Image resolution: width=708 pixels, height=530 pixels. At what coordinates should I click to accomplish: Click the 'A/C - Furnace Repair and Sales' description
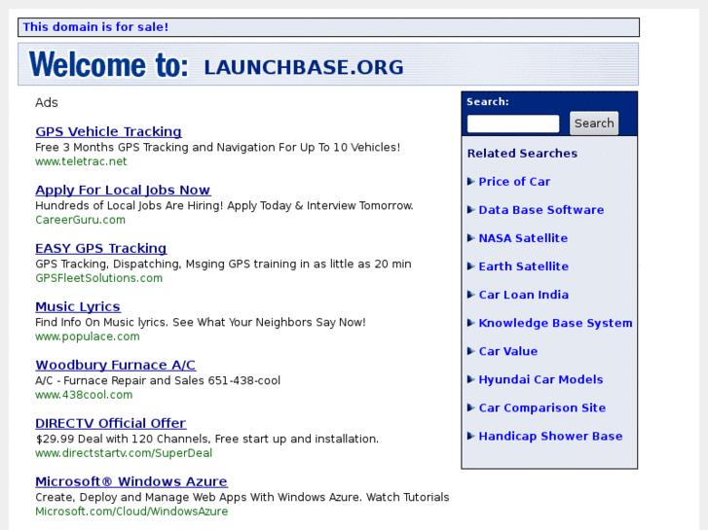(x=158, y=380)
